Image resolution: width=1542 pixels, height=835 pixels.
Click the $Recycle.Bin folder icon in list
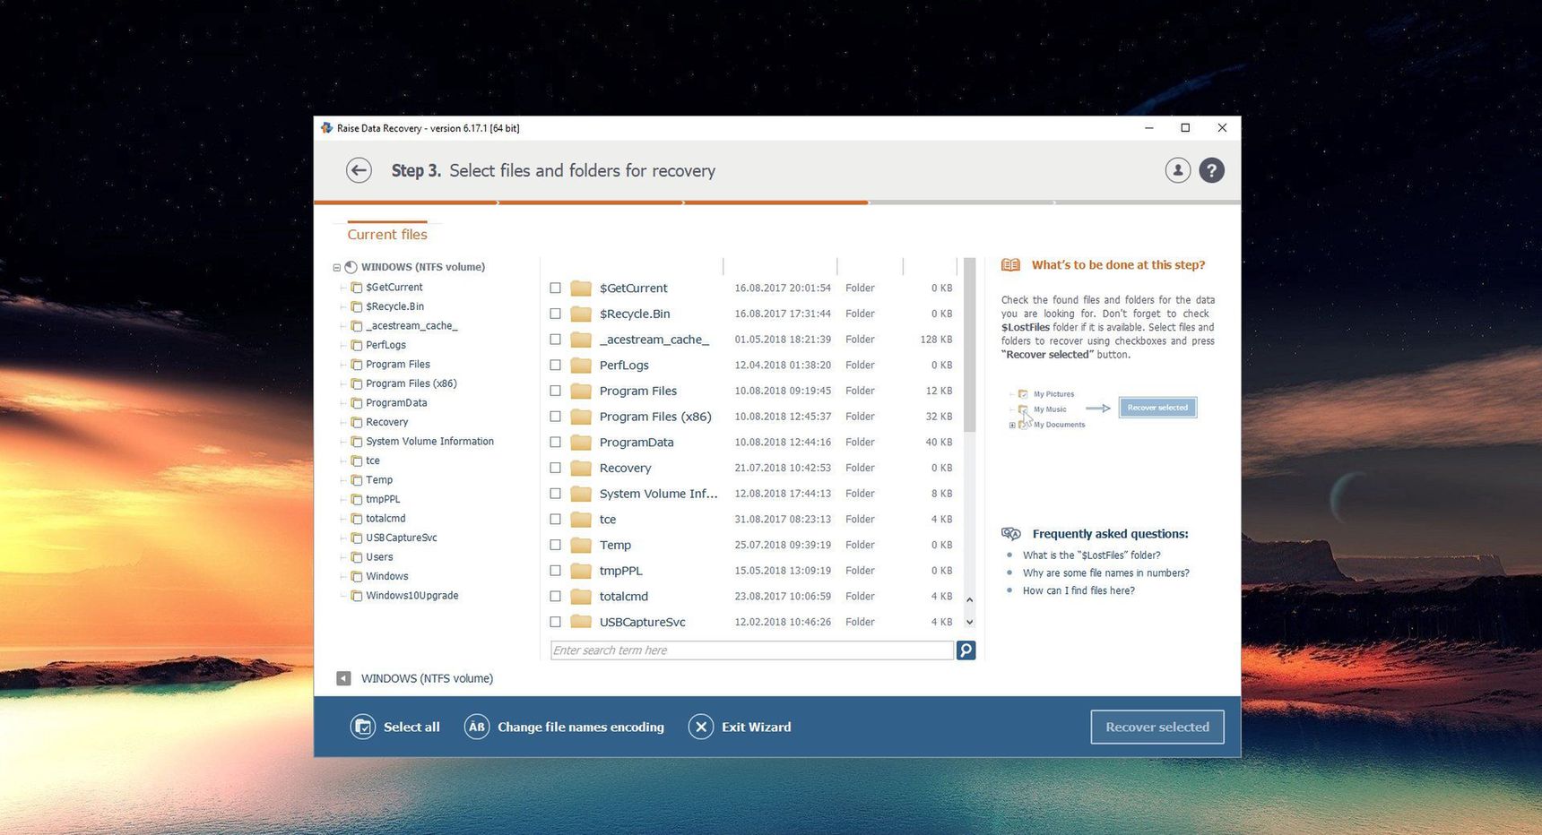pyautogui.click(x=581, y=314)
